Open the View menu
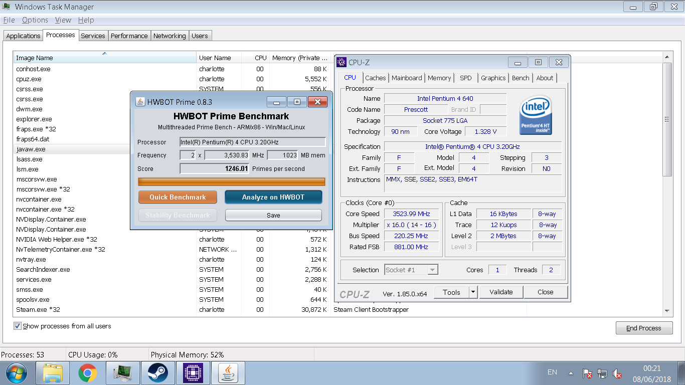The image size is (685, 385). click(63, 20)
